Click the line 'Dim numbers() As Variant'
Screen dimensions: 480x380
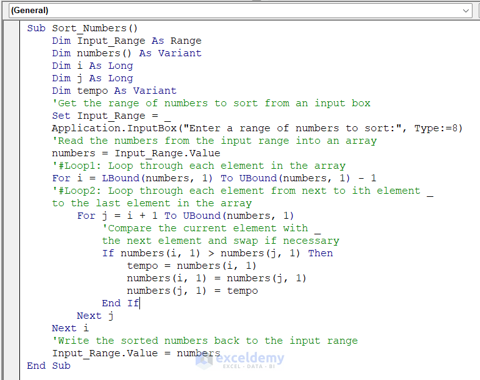pyautogui.click(x=127, y=53)
